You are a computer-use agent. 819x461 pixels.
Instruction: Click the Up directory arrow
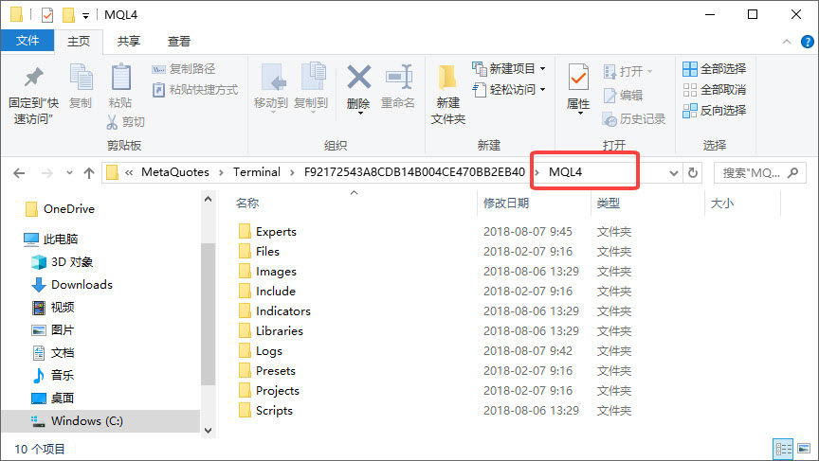[89, 173]
